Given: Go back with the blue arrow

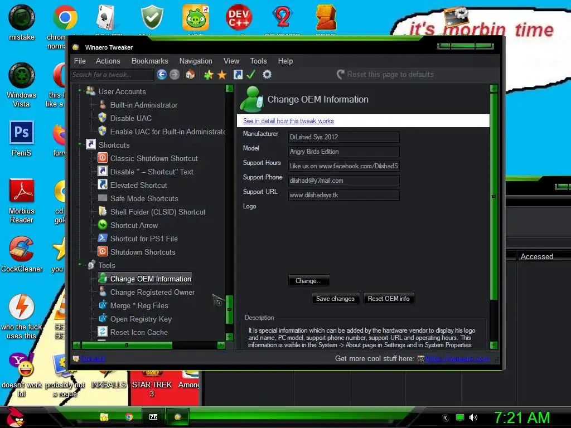Looking at the screenshot, I should tap(162, 75).
